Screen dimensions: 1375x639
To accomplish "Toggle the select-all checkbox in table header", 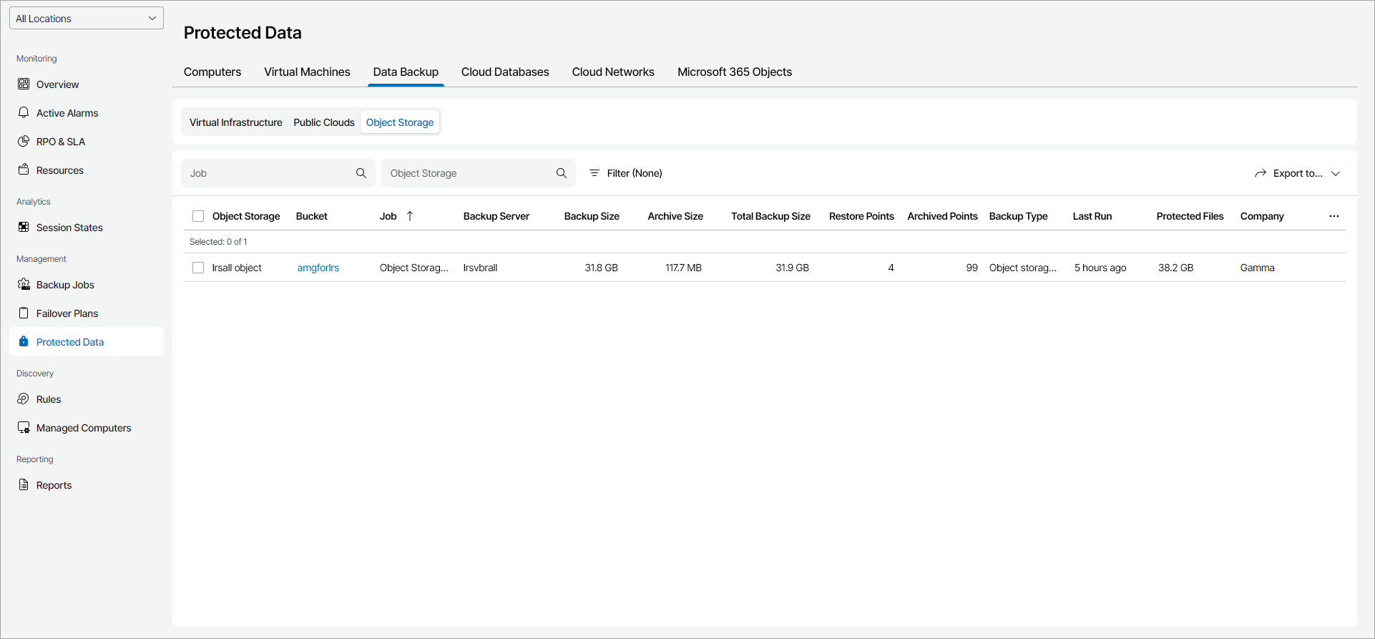I will [198, 216].
